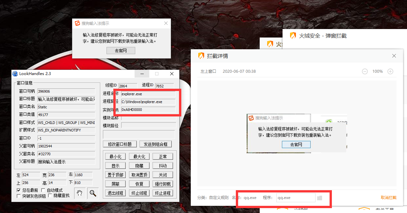Click the 显示 button
Viewport: 407px width, 213px height.
pos(115,166)
